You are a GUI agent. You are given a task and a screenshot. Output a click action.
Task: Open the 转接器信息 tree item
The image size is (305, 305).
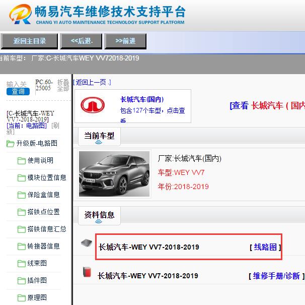click(x=44, y=247)
